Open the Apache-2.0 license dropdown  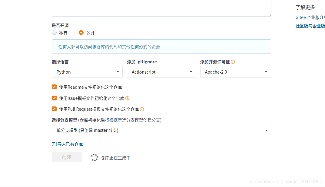(x=235, y=72)
